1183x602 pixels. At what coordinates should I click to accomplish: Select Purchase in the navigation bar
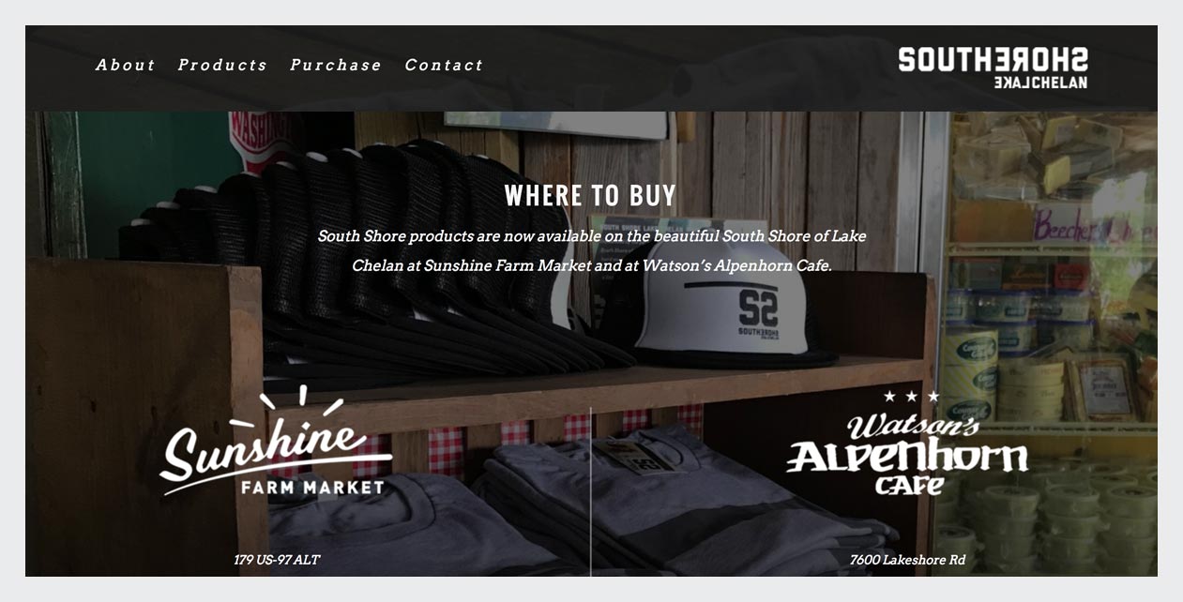click(x=336, y=65)
